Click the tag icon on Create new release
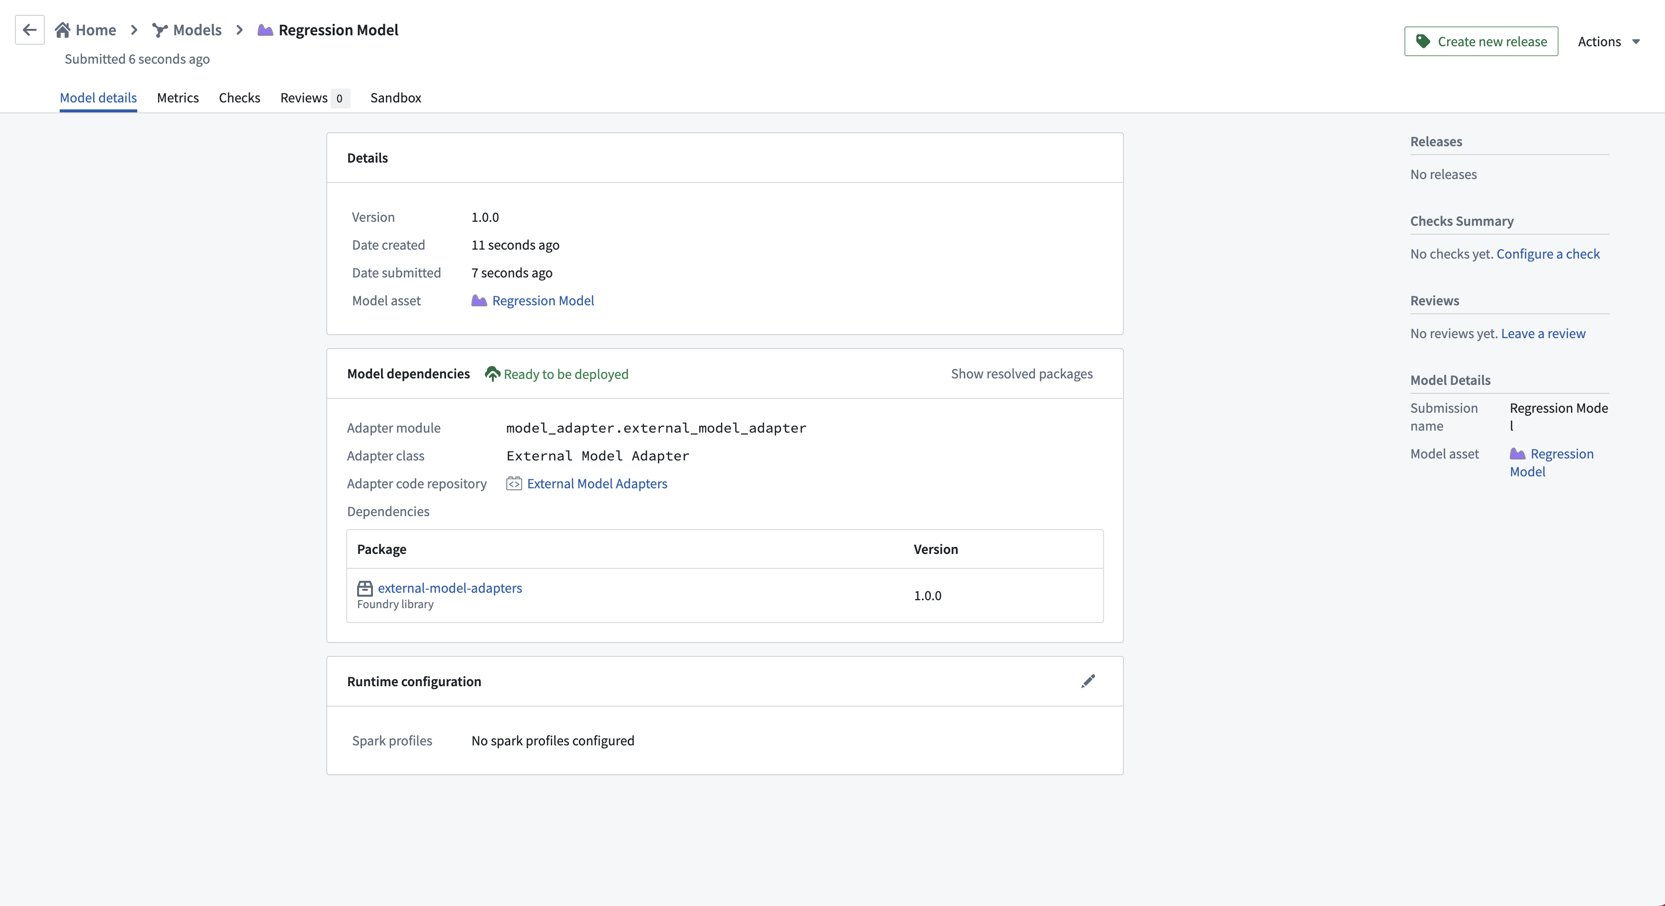Viewport: 1665px width, 906px height. [1423, 41]
